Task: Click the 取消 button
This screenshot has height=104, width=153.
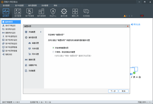Action: [x=123, y=91]
